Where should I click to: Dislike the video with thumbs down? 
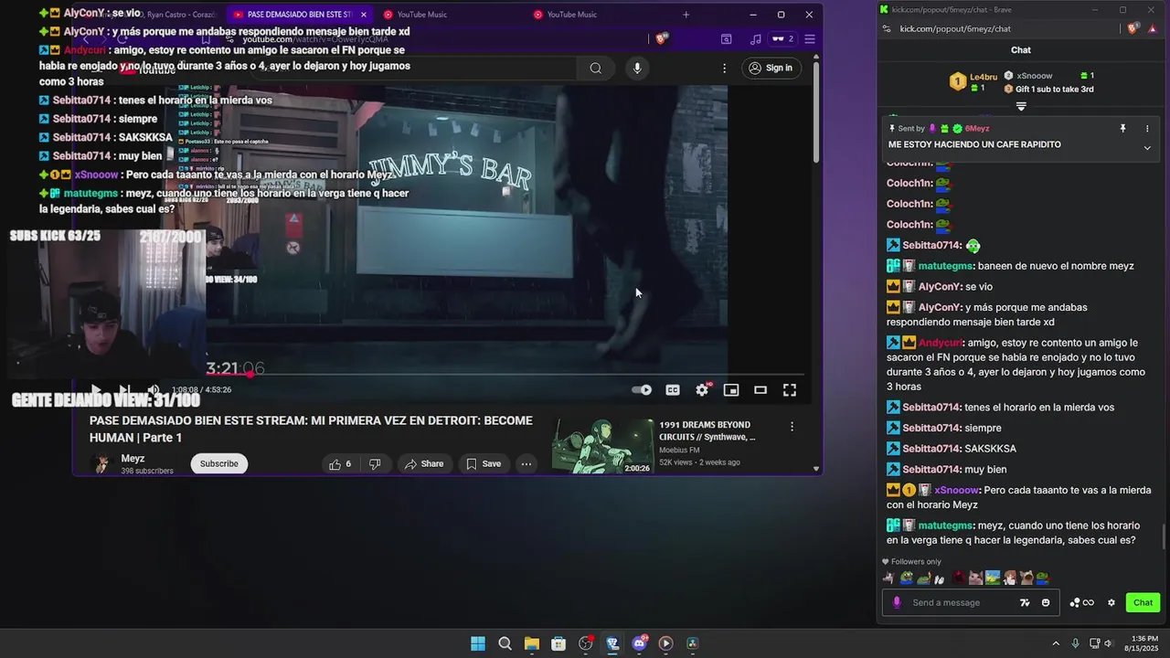(375, 463)
